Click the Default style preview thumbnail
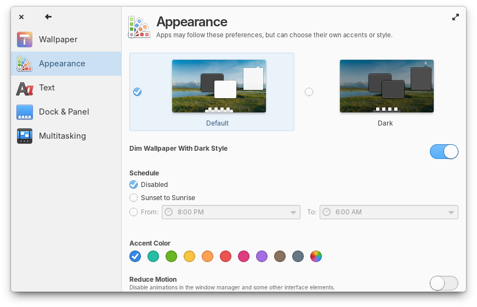 click(219, 86)
